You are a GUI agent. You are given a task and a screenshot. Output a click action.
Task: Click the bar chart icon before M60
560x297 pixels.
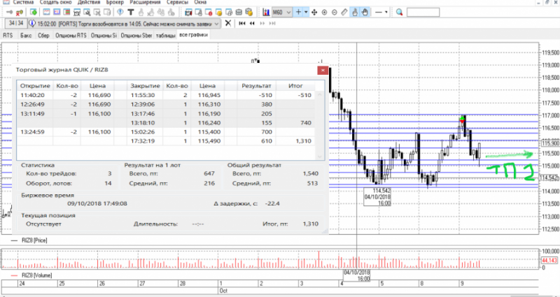(266, 13)
